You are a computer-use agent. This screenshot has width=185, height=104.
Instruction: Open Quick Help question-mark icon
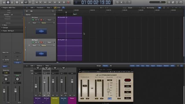(17, 2)
